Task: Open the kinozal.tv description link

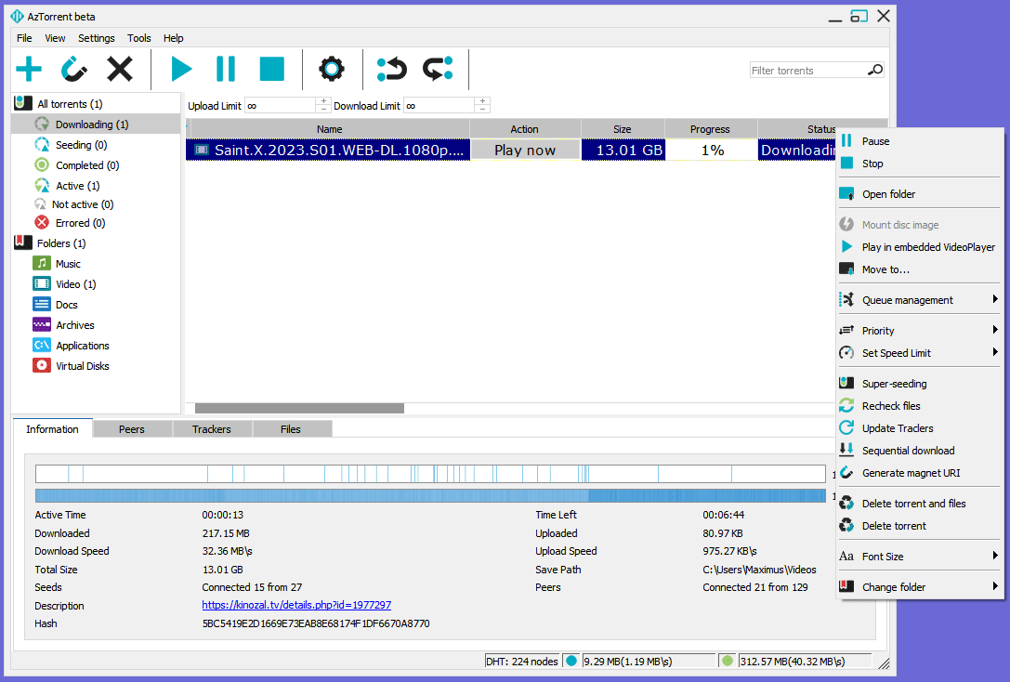Action: pyautogui.click(x=296, y=605)
